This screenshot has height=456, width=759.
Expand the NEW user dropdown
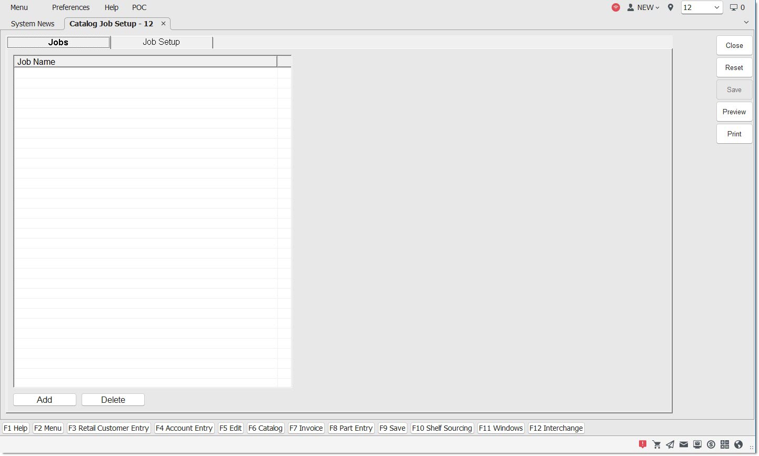(644, 7)
